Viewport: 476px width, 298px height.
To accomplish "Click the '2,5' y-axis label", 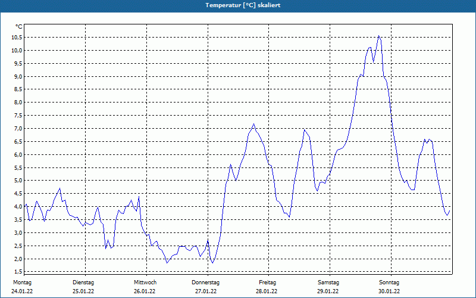I will (18, 246).
